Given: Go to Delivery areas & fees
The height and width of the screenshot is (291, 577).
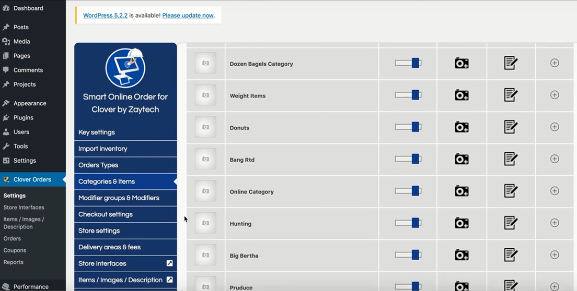Looking at the screenshot, I should pos(125,247).
